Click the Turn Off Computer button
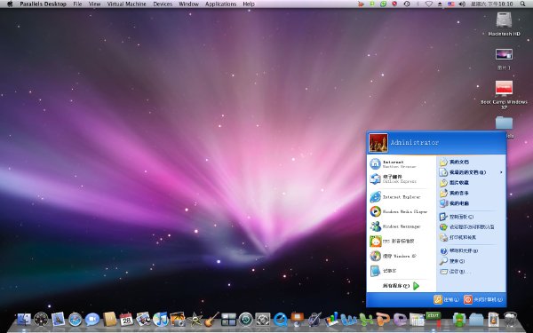Screen dimensions: 533x333 483,299
